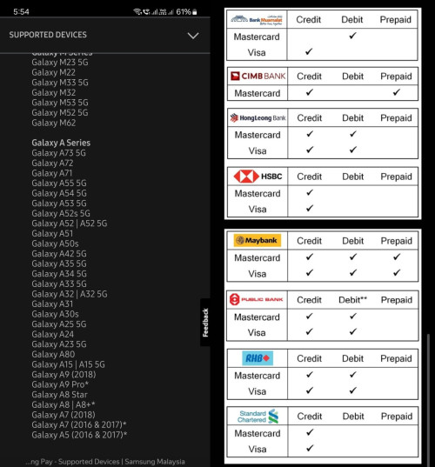
Task: Click CIMB Mastercard Prepaid checkmark
Action: pos(396,92)
